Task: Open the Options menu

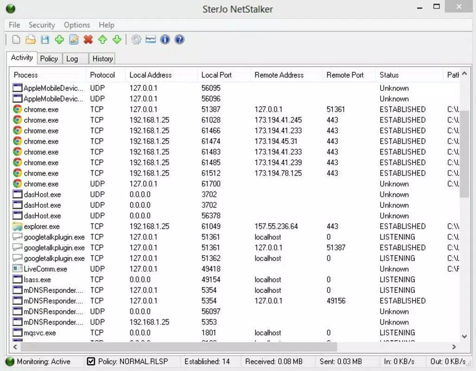Action: tap(77, 25)
